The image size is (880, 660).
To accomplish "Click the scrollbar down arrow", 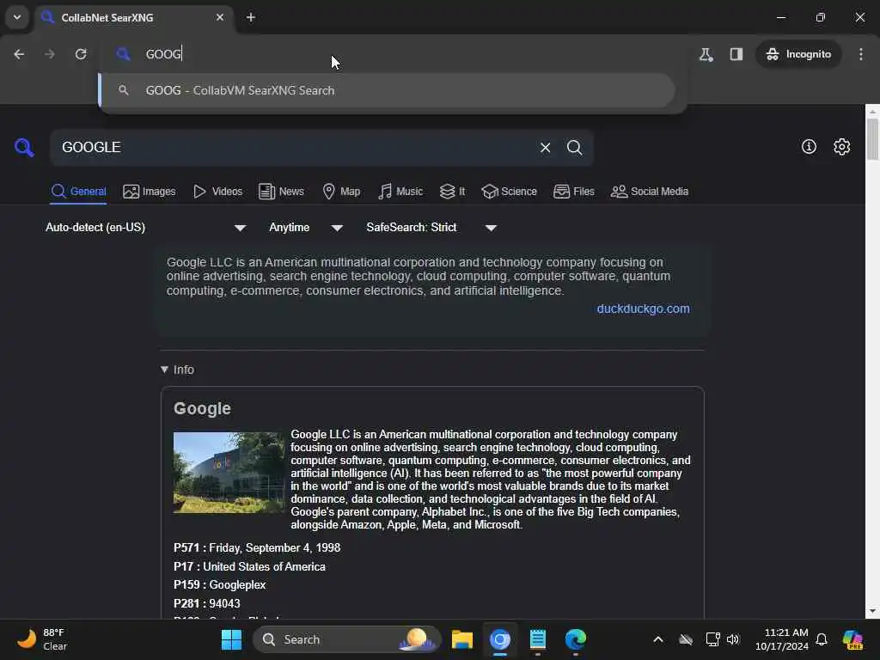I will point(872,611).
